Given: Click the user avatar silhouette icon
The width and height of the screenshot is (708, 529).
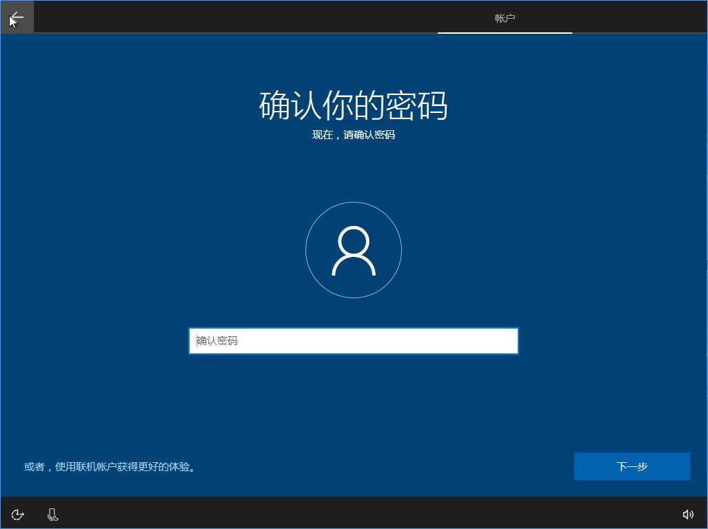Looking at the screenshot, I should click(x=353, y=250).
